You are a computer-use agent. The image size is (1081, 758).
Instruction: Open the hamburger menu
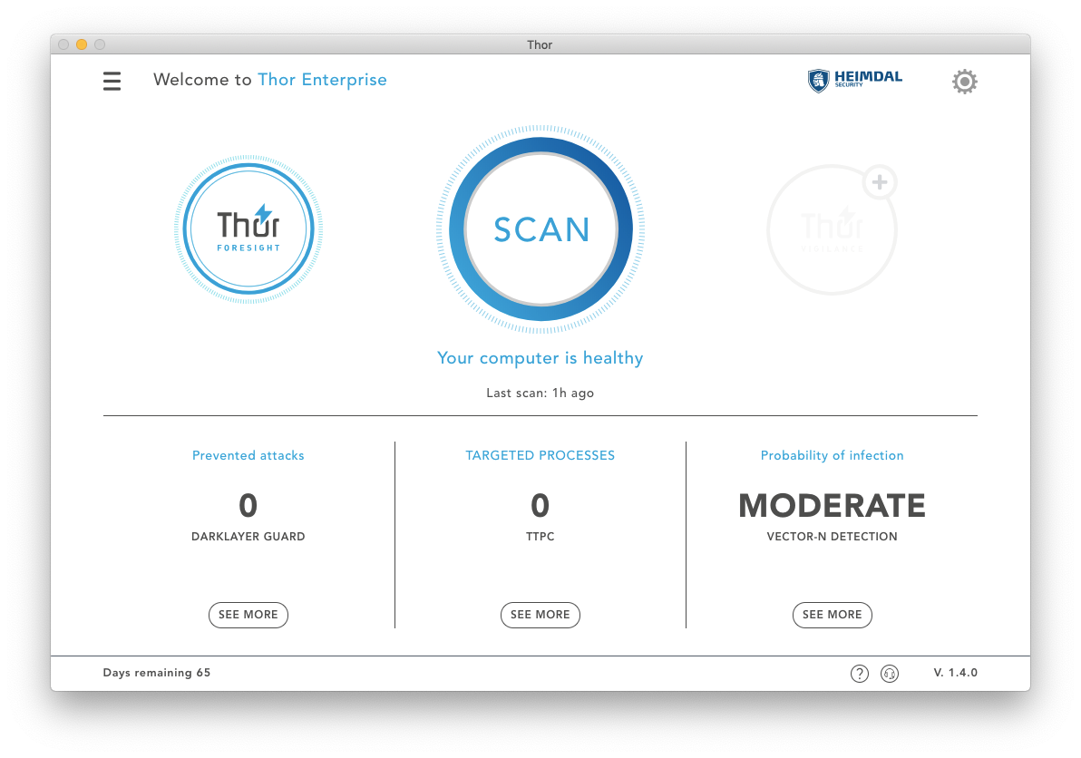112,82
